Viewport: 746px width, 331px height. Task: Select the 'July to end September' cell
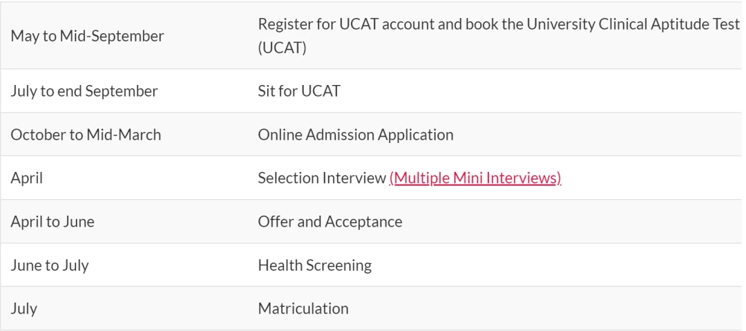(x=84, y=91)
